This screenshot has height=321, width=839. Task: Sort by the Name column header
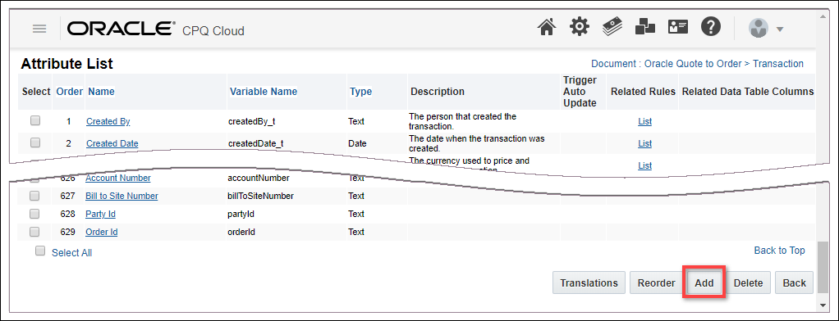click(x=101, y=92)
